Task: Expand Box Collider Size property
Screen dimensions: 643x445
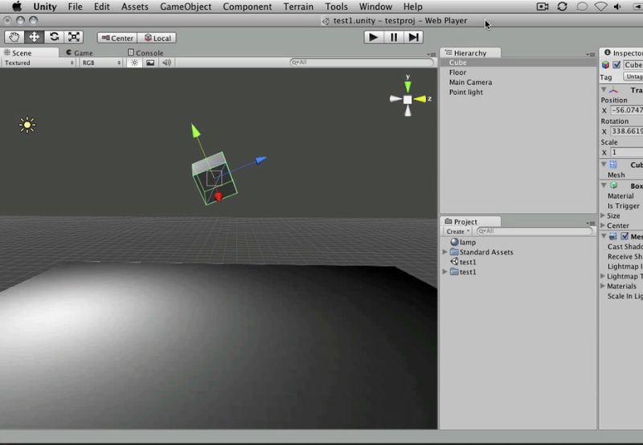Action: click(603, 215)
